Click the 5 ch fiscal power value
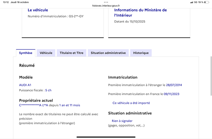212x139 pixels. pos(48,90)
